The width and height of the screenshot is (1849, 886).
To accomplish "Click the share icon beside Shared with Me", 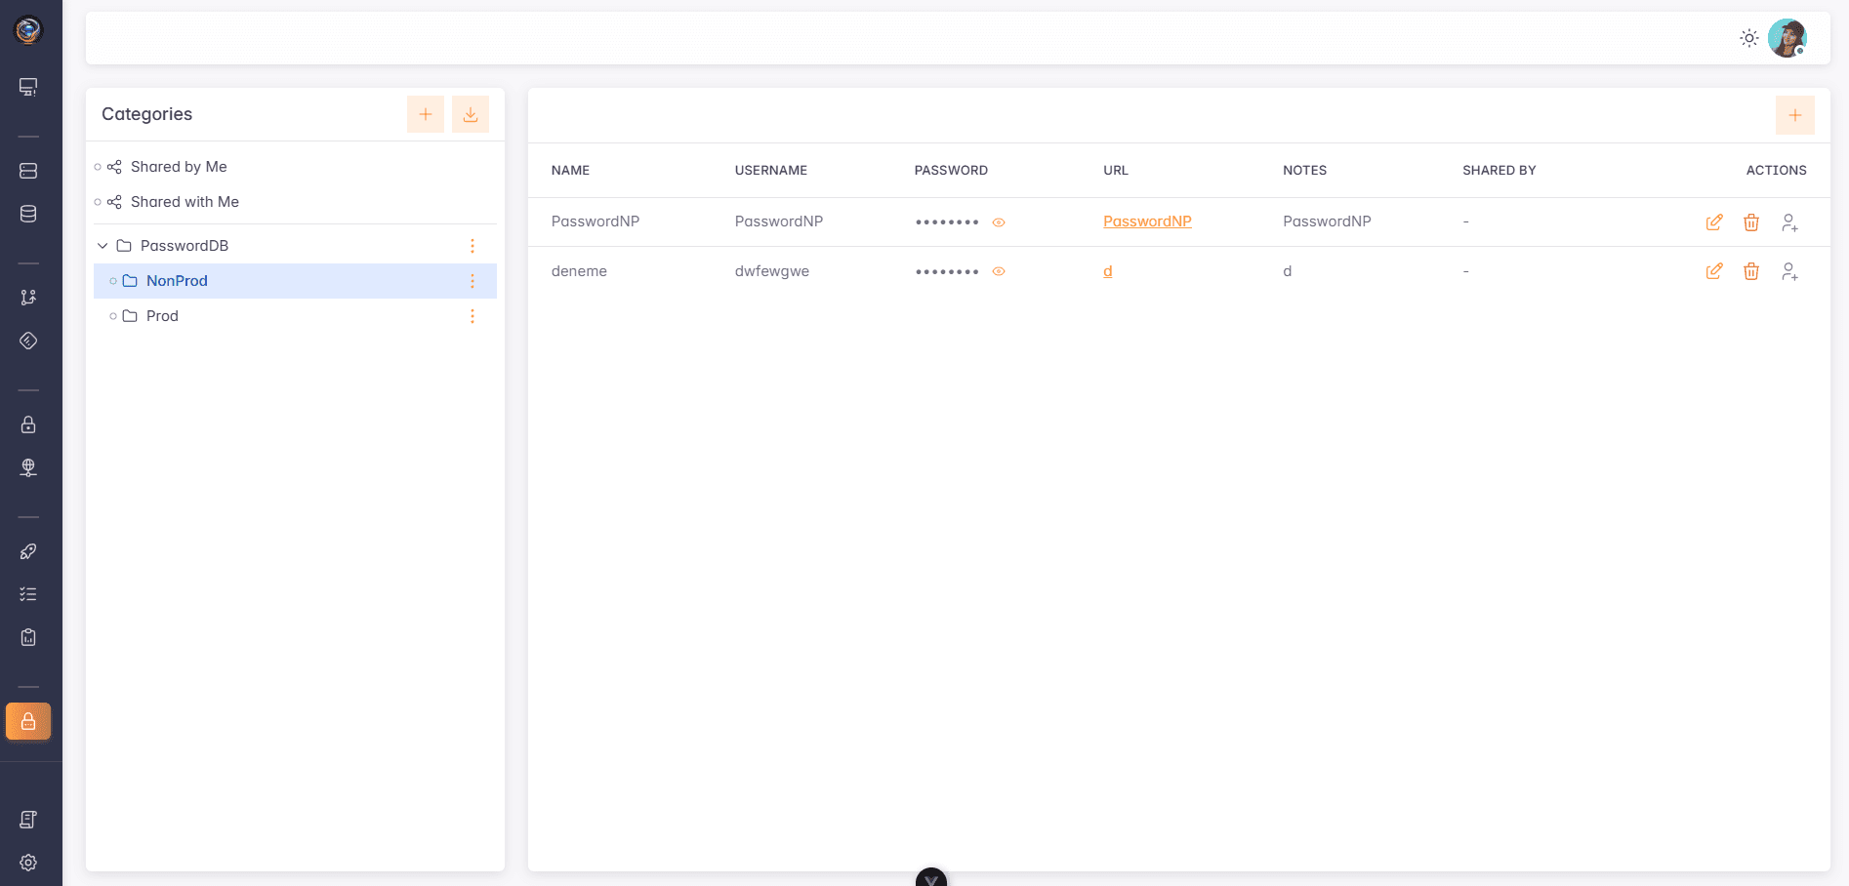I will click(114, 202).
